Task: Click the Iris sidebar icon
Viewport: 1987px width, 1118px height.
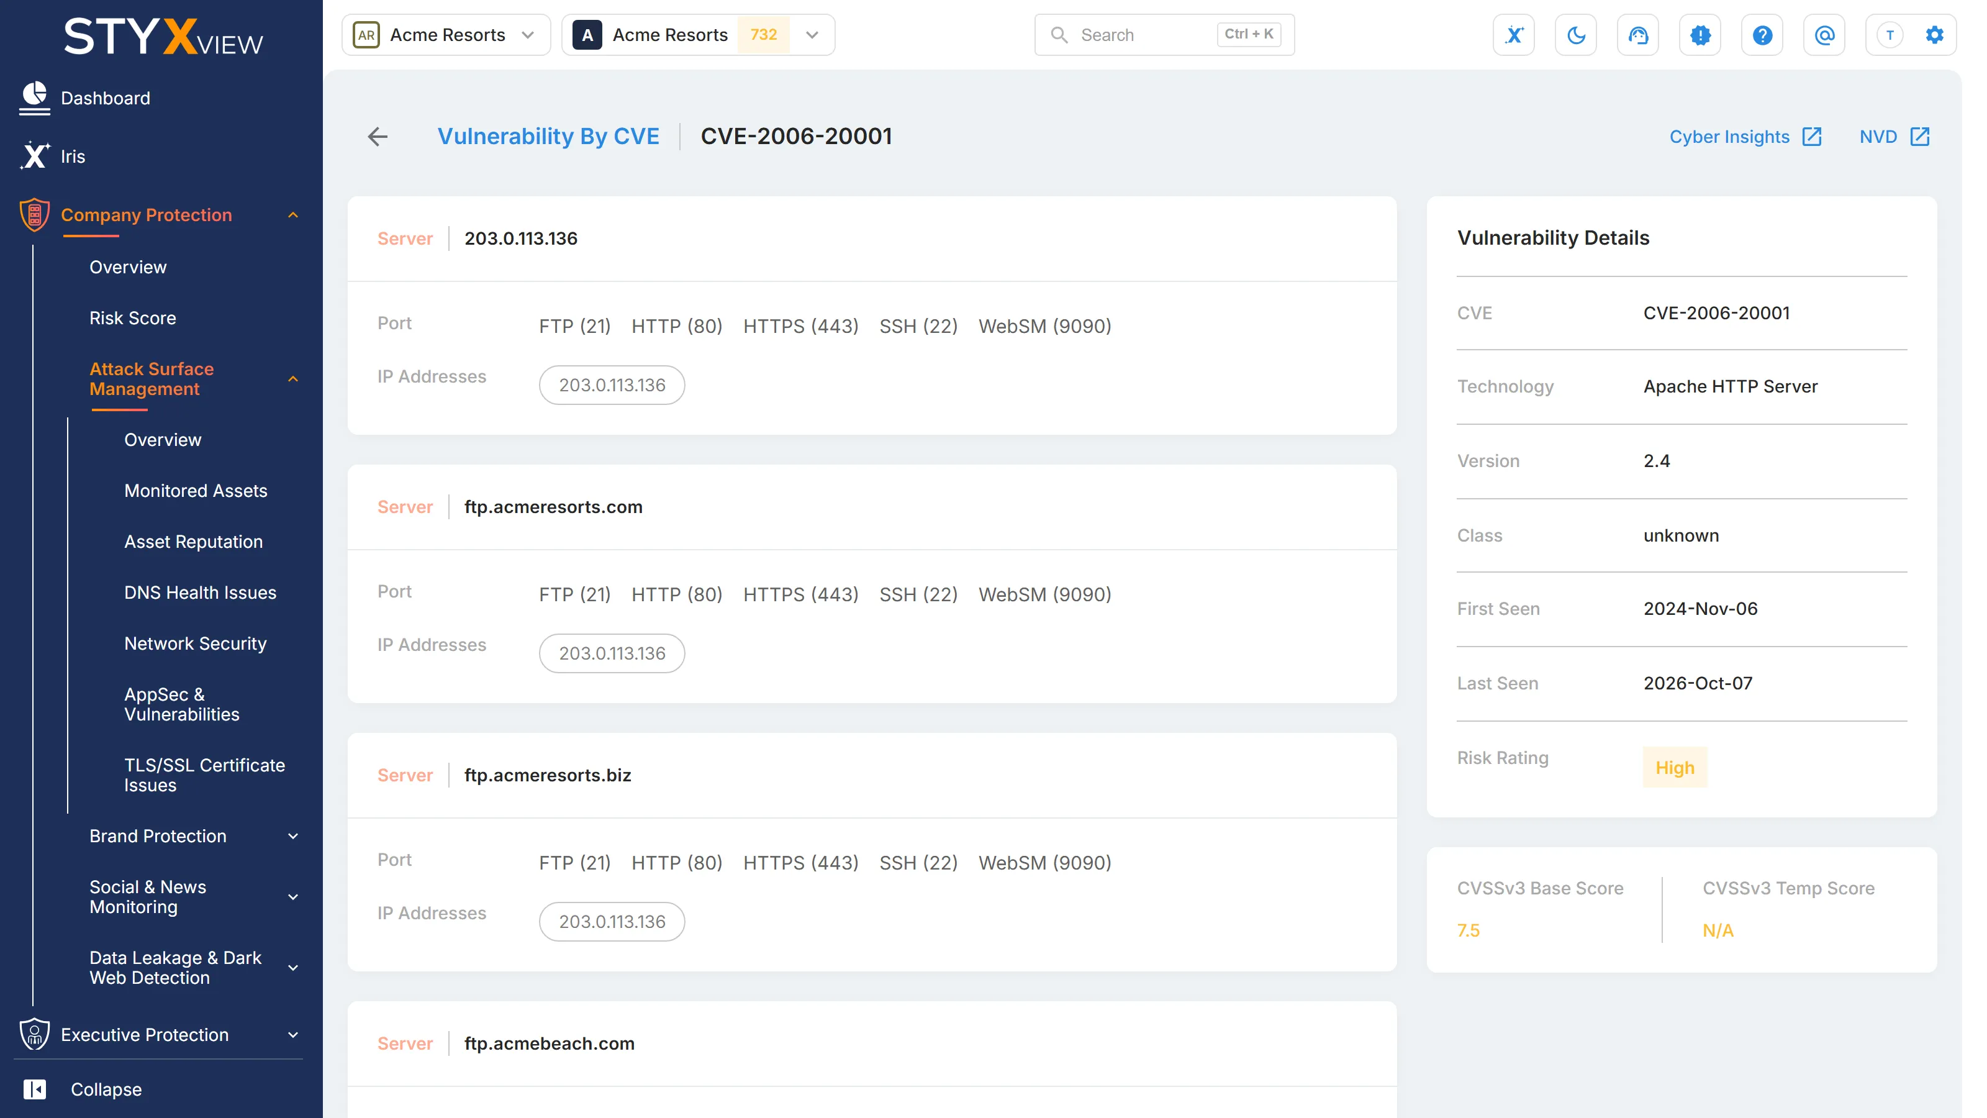Action: coord(35,156)
